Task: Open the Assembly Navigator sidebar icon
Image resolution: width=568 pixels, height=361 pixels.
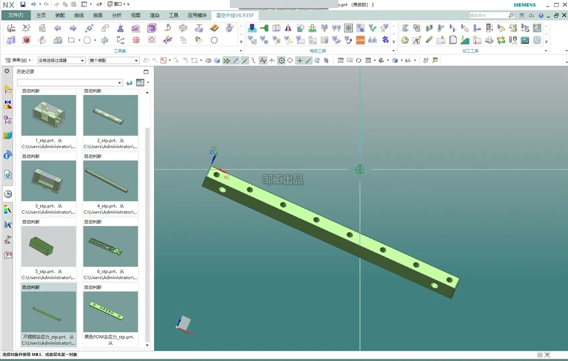Action: tap(8, 89)
